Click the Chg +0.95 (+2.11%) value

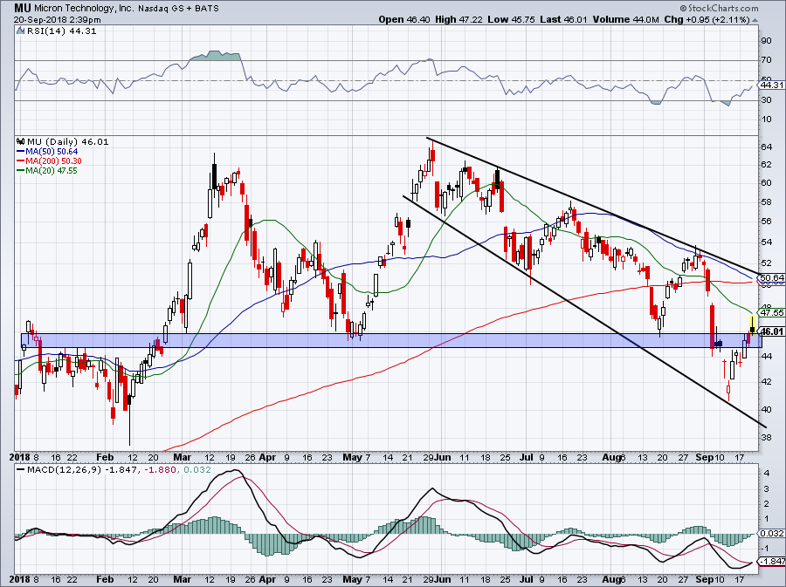coord(707,19)
